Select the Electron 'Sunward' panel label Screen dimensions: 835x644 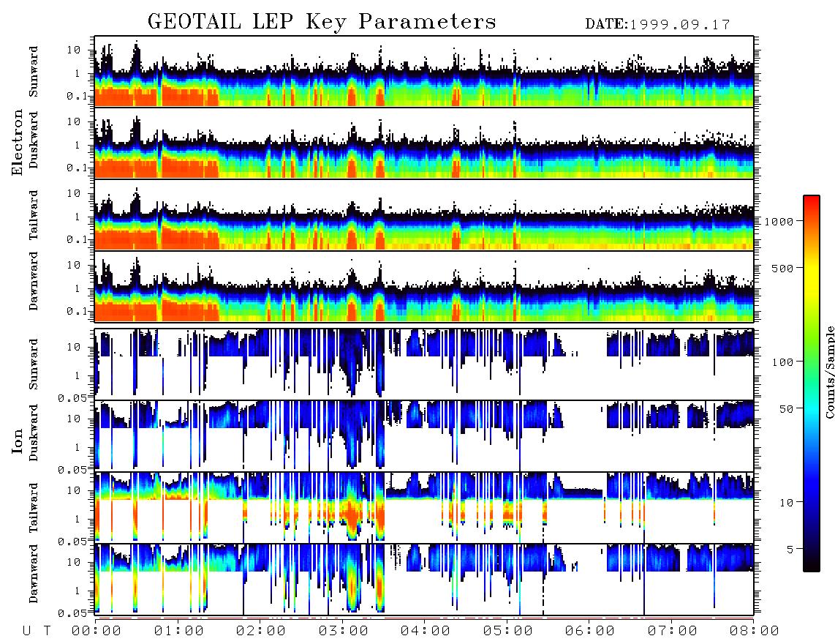(x=34, y=72)
